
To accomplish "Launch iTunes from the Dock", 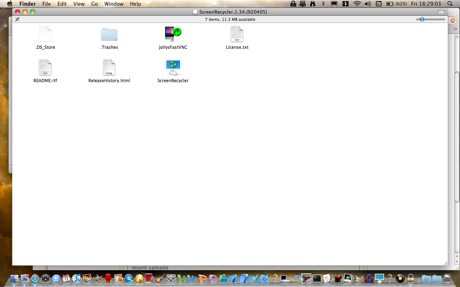I will click(x=77, y=278).
